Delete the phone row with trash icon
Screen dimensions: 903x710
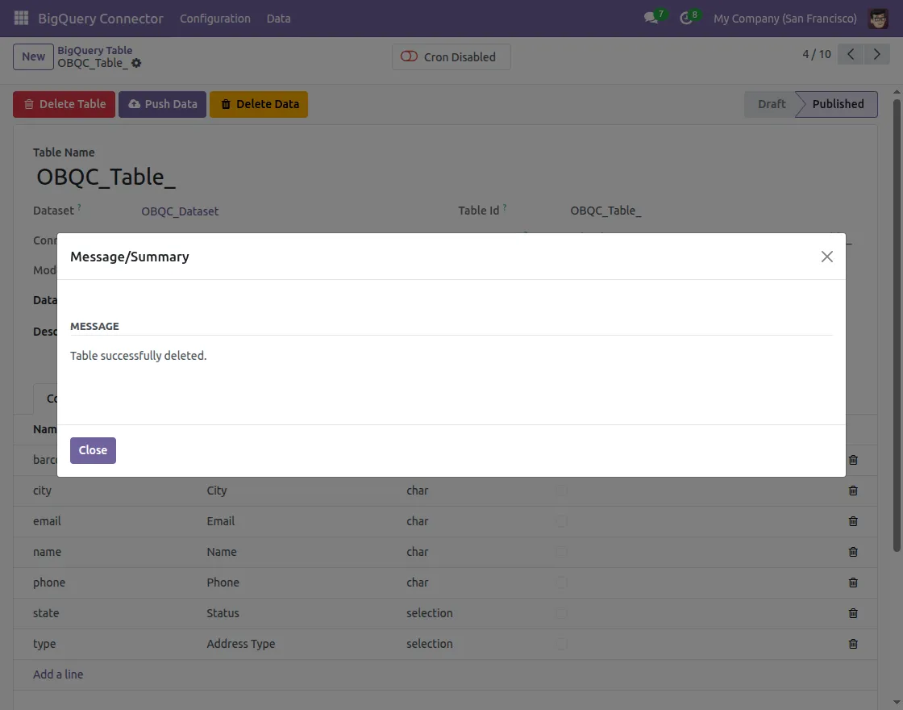853,582
